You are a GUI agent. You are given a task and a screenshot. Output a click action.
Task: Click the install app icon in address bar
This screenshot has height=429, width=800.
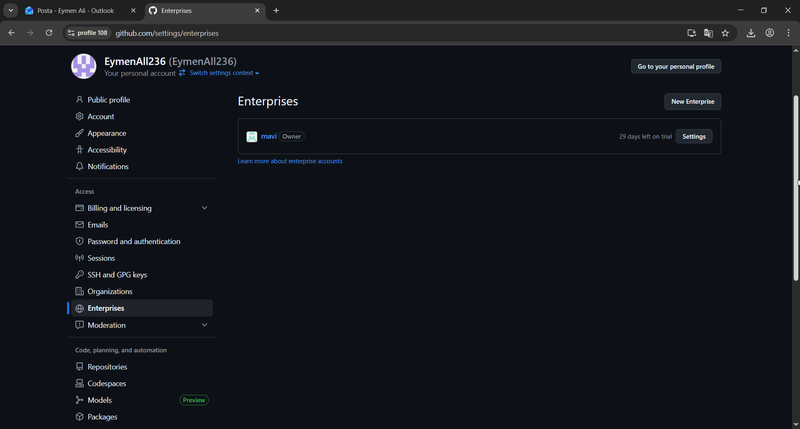[x=692, y=33]
